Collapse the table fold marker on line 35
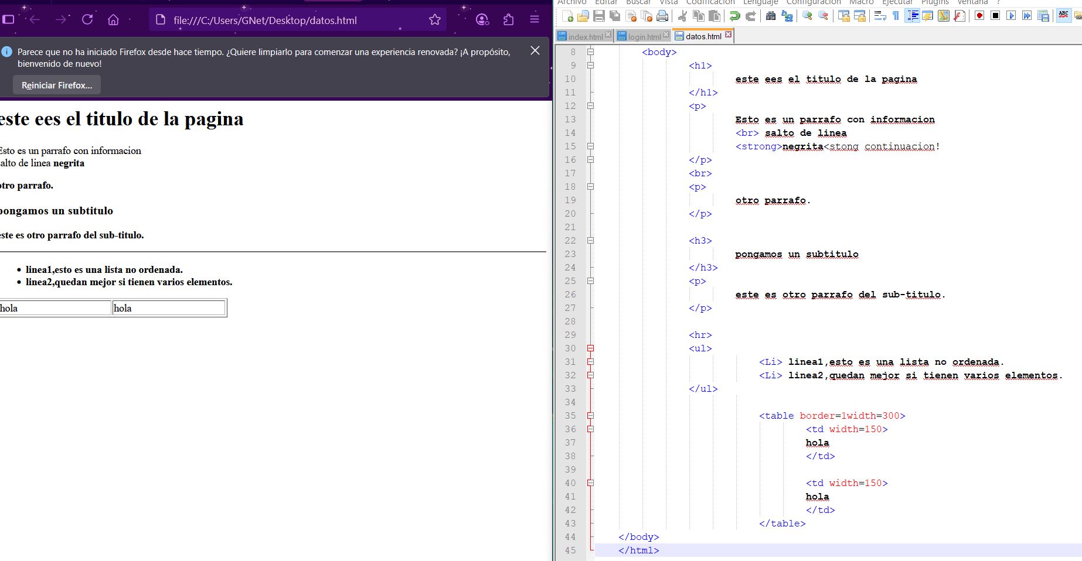This screenshot has height=561, width=1082. 590,416
